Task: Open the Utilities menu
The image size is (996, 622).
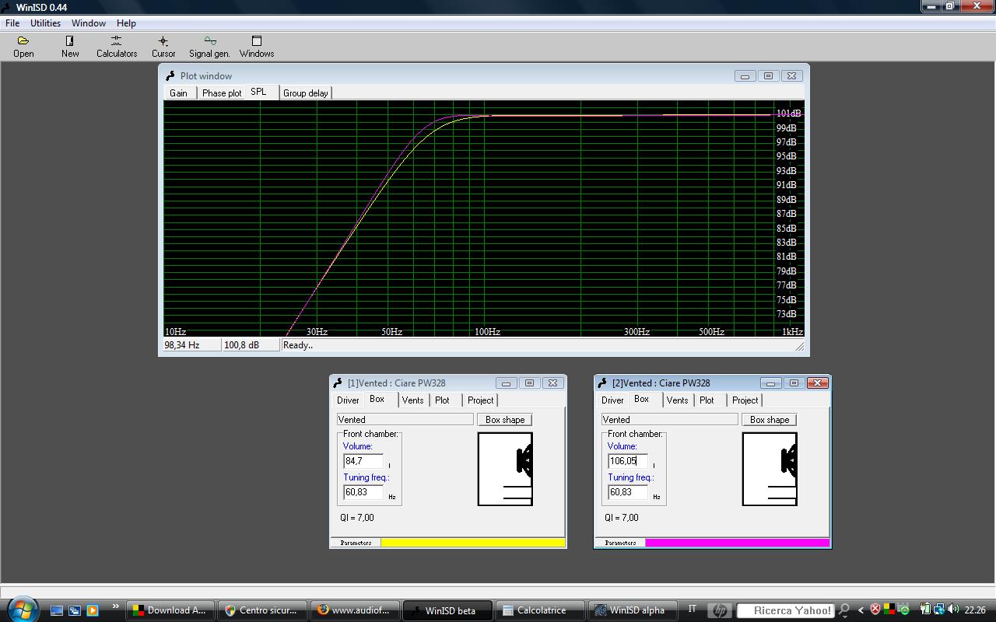Action: coord(45,23)
